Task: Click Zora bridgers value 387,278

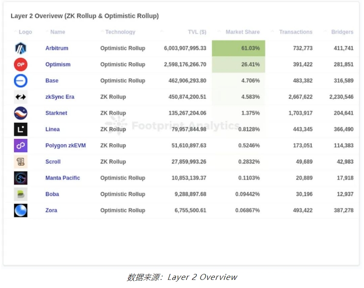Action: 344,210
